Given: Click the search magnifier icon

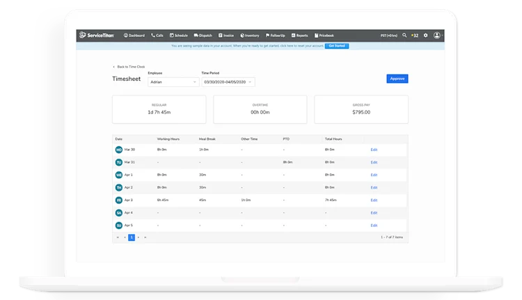Looking at the screenshot, I should [x=404, y=35].
